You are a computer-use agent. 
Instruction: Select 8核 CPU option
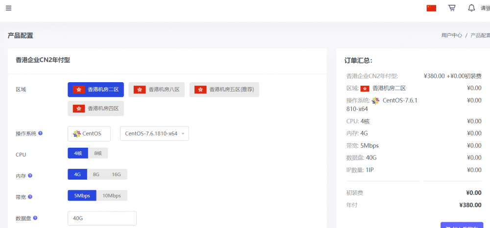(x=98, y=153)
